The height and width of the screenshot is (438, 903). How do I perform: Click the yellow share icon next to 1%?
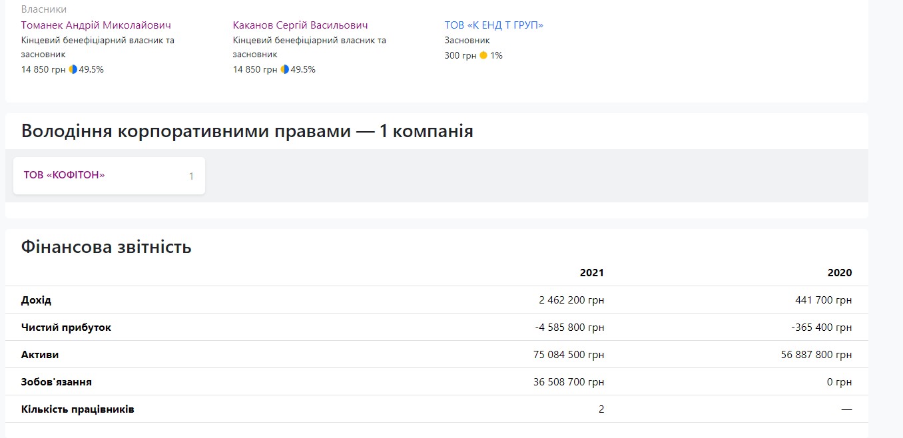coord(483,56)
